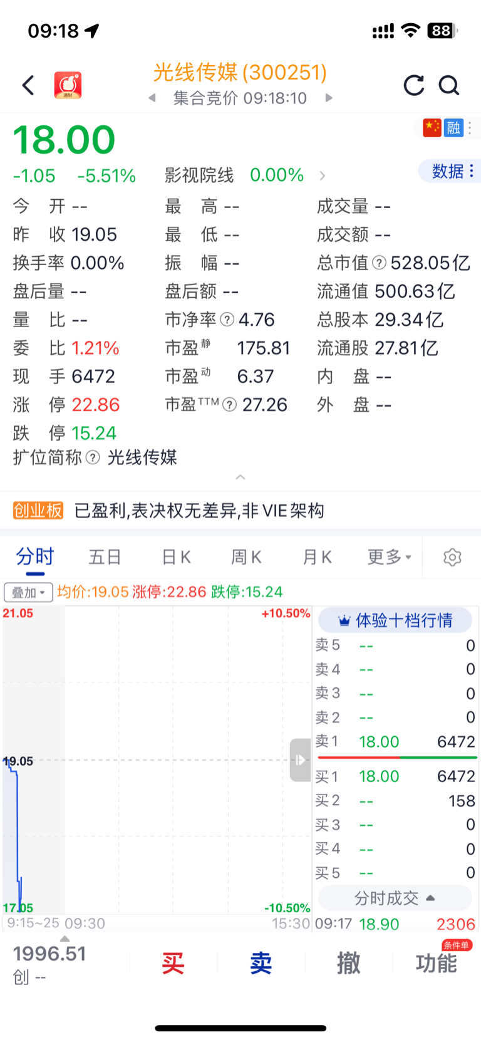Show help for 扩位简称
The height and width of the screenshot is (1042, 481).
point(93,457)
